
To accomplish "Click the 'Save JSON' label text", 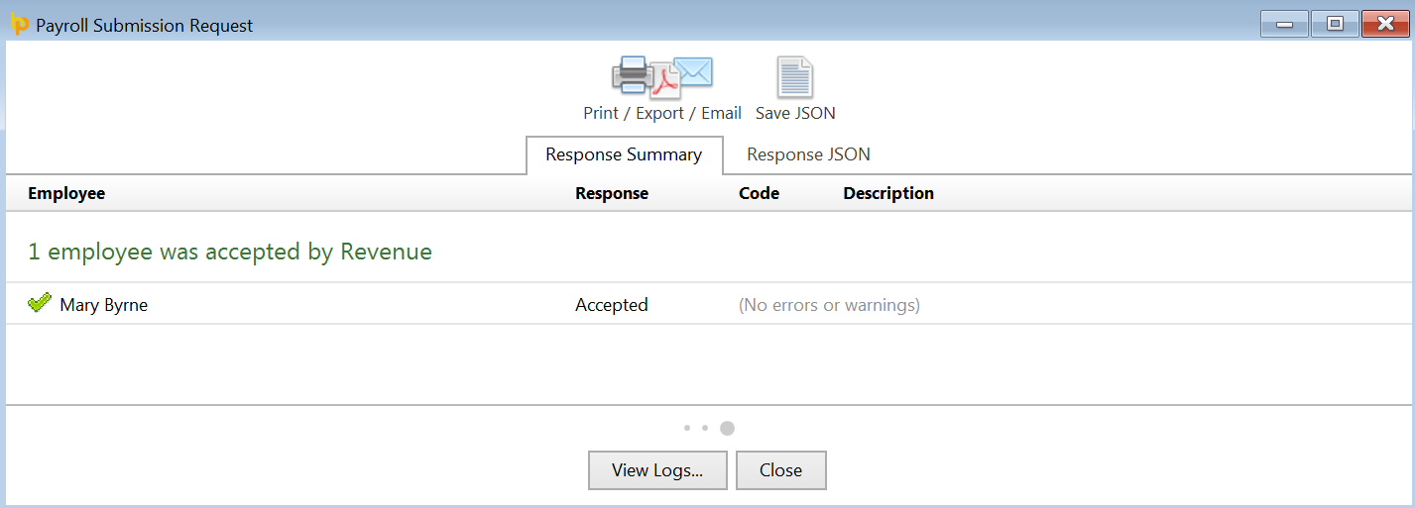I will click(795, 113).
